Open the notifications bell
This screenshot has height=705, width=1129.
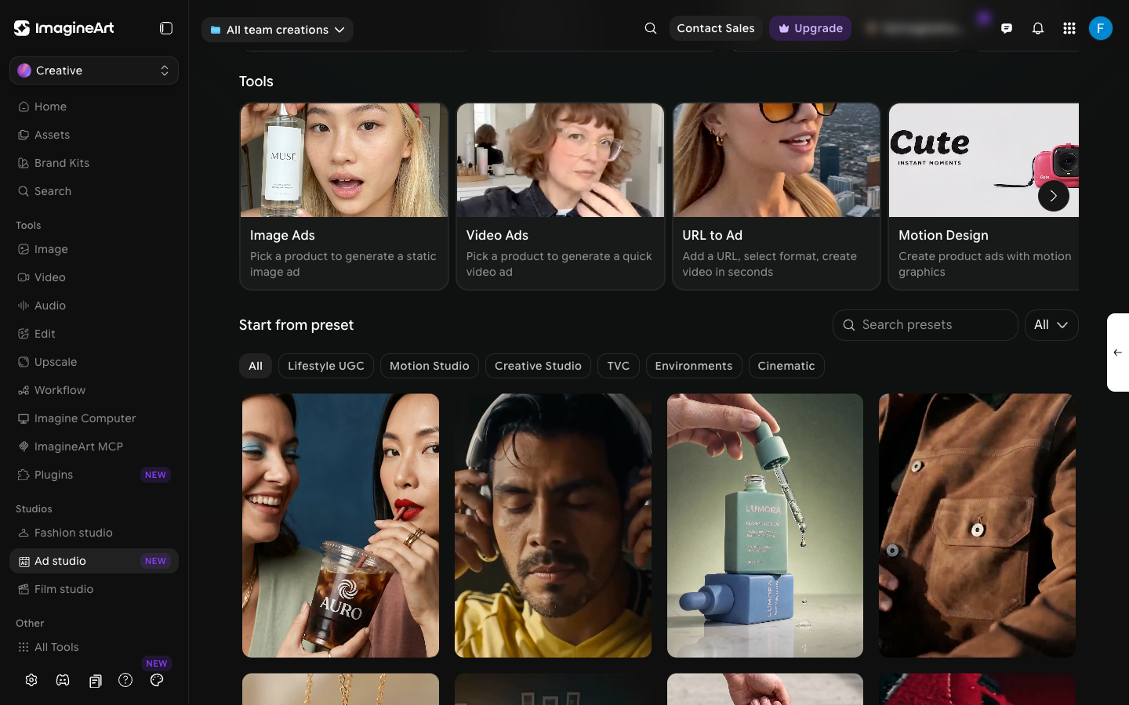point(1038,28)
